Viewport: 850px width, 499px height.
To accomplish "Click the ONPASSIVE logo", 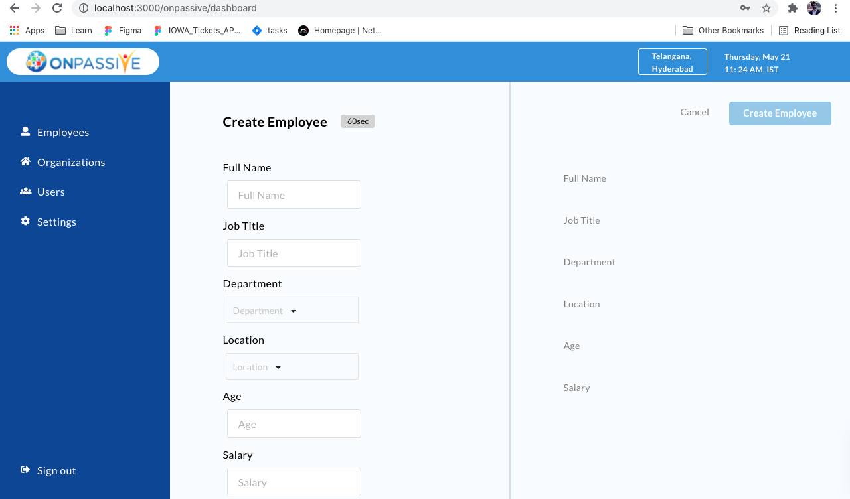I will (82, 61).
